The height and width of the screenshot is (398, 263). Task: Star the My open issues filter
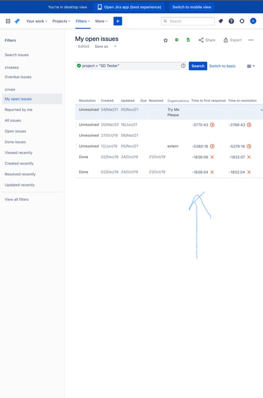[x=166, y=40]
